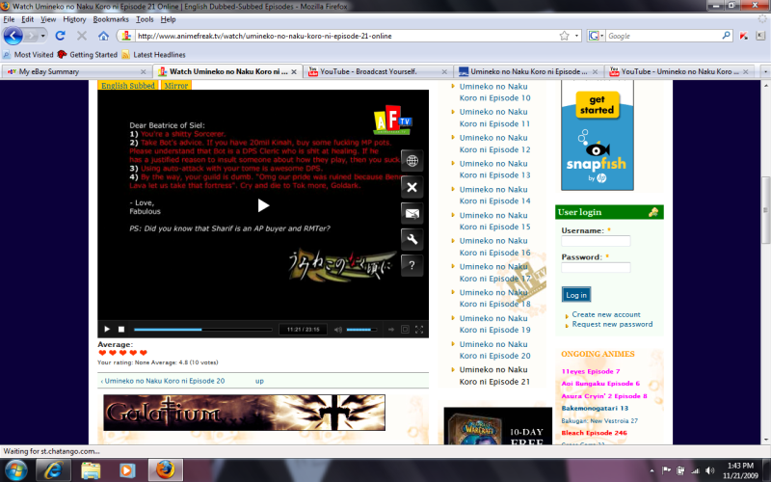This screenshot has width=771, height=482.
Task: Click the globe icon on video overlay
Action: [x=412, y=161]
